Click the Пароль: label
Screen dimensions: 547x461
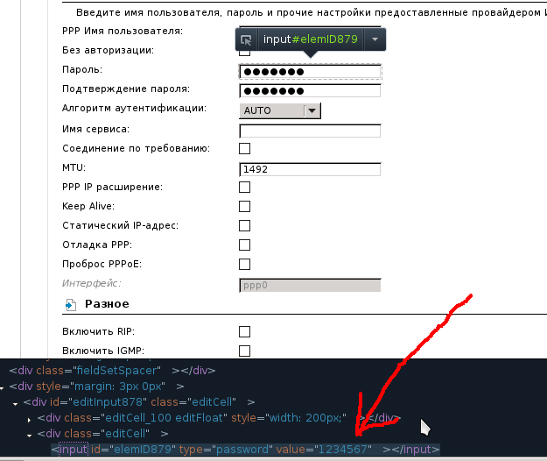82,69
